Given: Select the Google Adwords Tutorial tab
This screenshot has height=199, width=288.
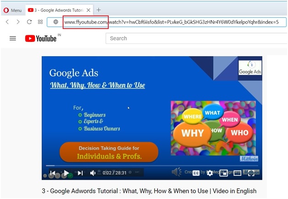Looking at the screenshot, I should [56, 10].
